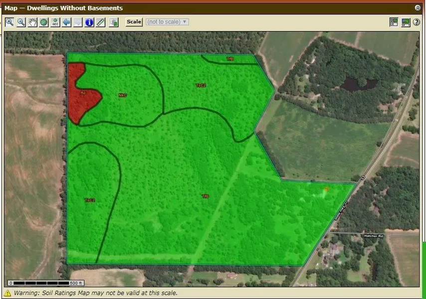Select the Identify info tool

pos(89,22)
